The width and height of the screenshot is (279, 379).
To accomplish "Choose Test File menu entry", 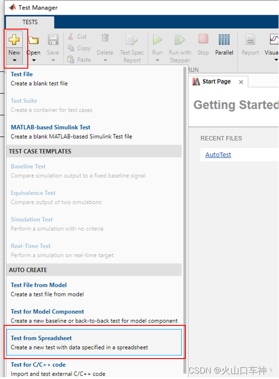I will click(x=94, y=79).
